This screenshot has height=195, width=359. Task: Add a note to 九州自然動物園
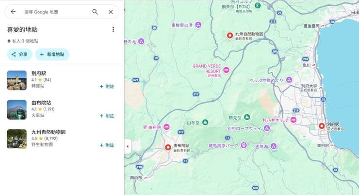tap(107, 145)
